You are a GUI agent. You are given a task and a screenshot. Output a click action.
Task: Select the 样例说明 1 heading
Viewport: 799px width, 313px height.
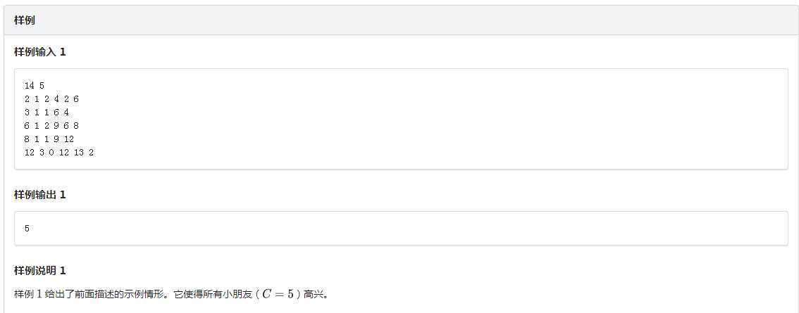(x=40, y=271)
